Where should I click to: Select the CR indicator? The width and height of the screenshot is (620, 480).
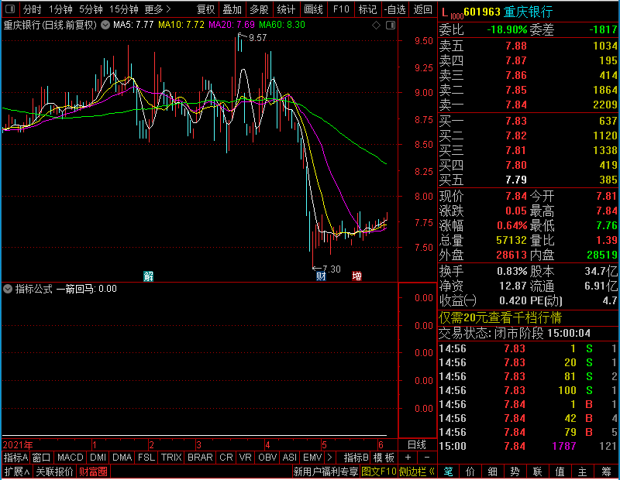click(226, 458)
